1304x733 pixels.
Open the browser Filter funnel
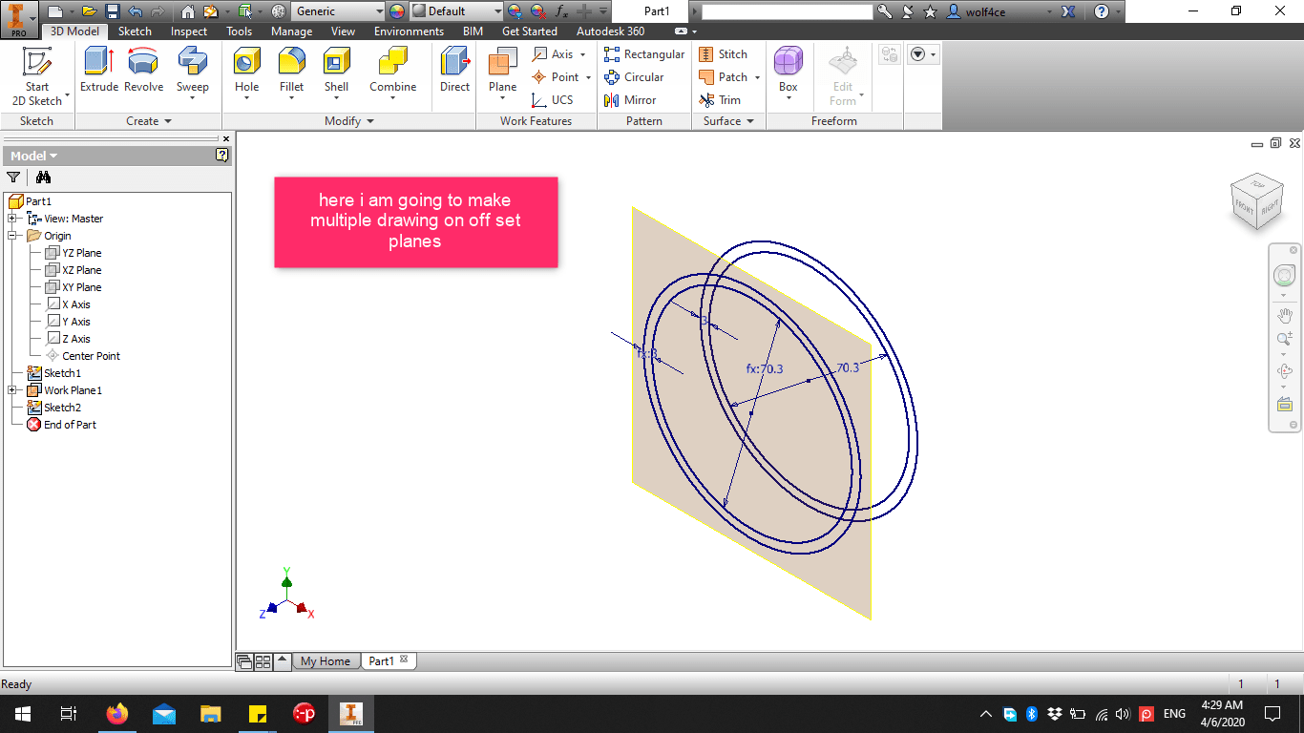click(x=13, y=177)
